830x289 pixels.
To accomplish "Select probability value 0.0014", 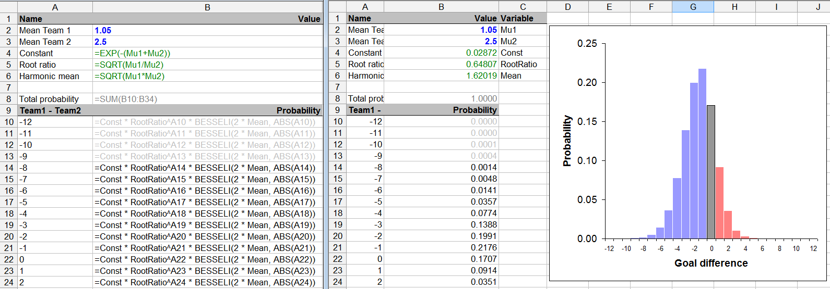I will tap(441, 167).
